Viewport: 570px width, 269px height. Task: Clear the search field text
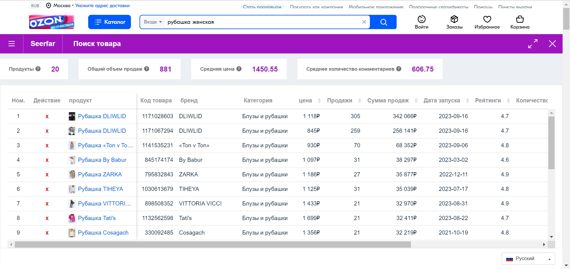[364, 22]
